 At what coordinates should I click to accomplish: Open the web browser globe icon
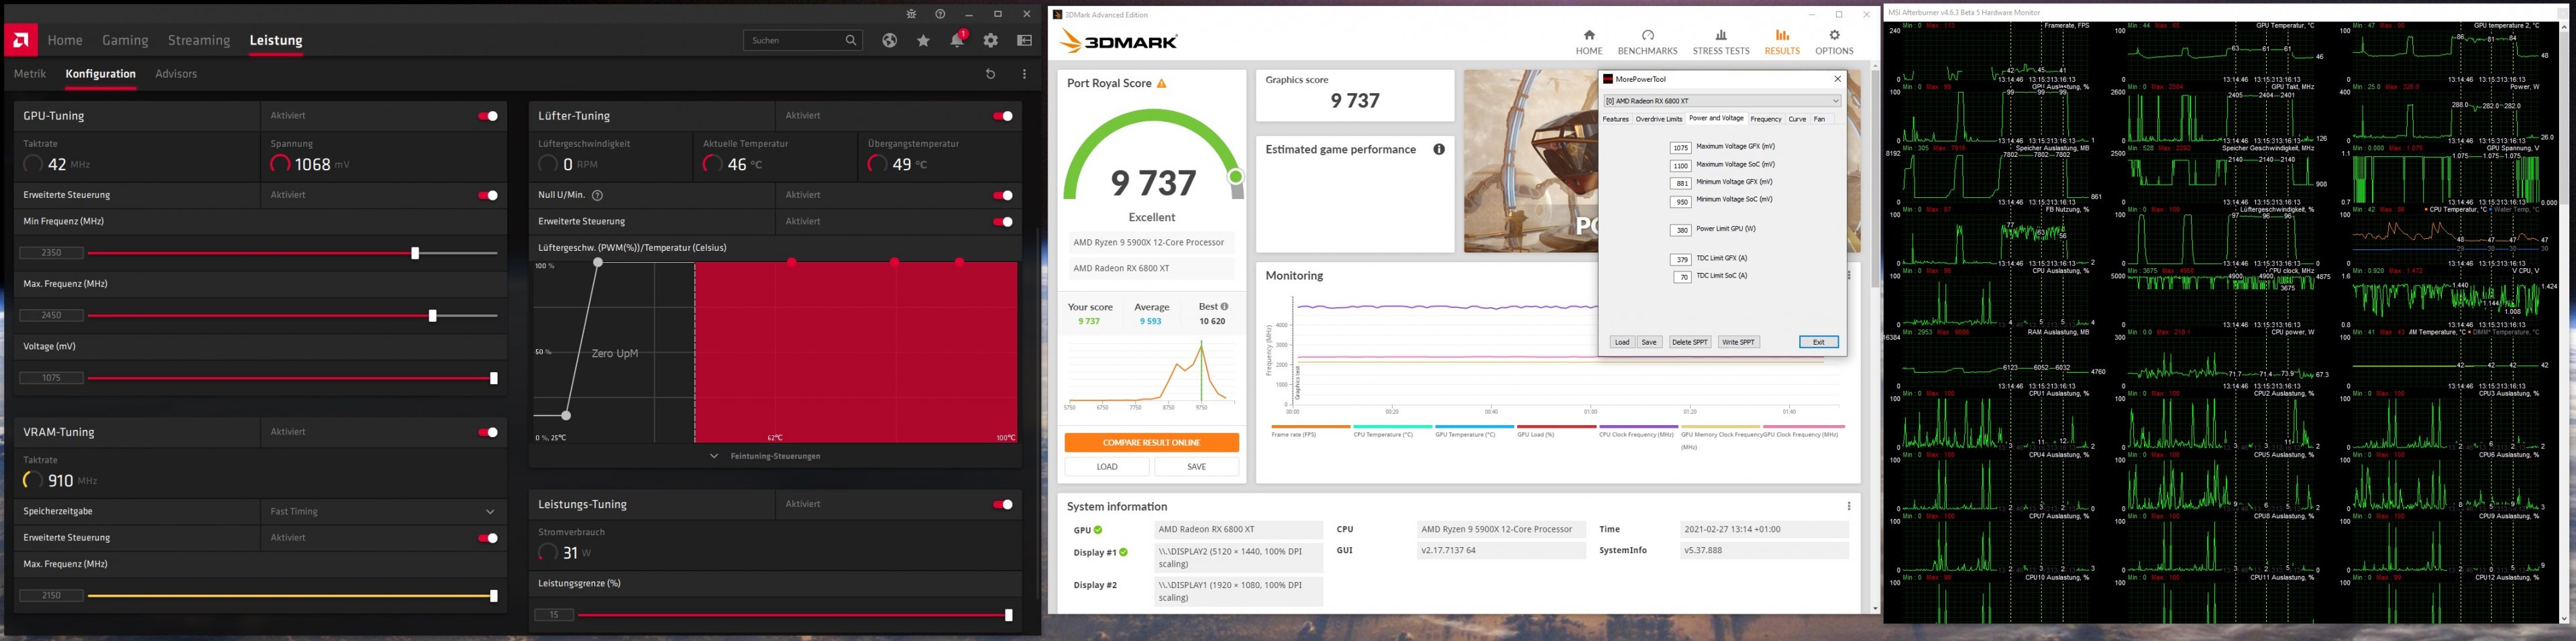coord(889,40)
